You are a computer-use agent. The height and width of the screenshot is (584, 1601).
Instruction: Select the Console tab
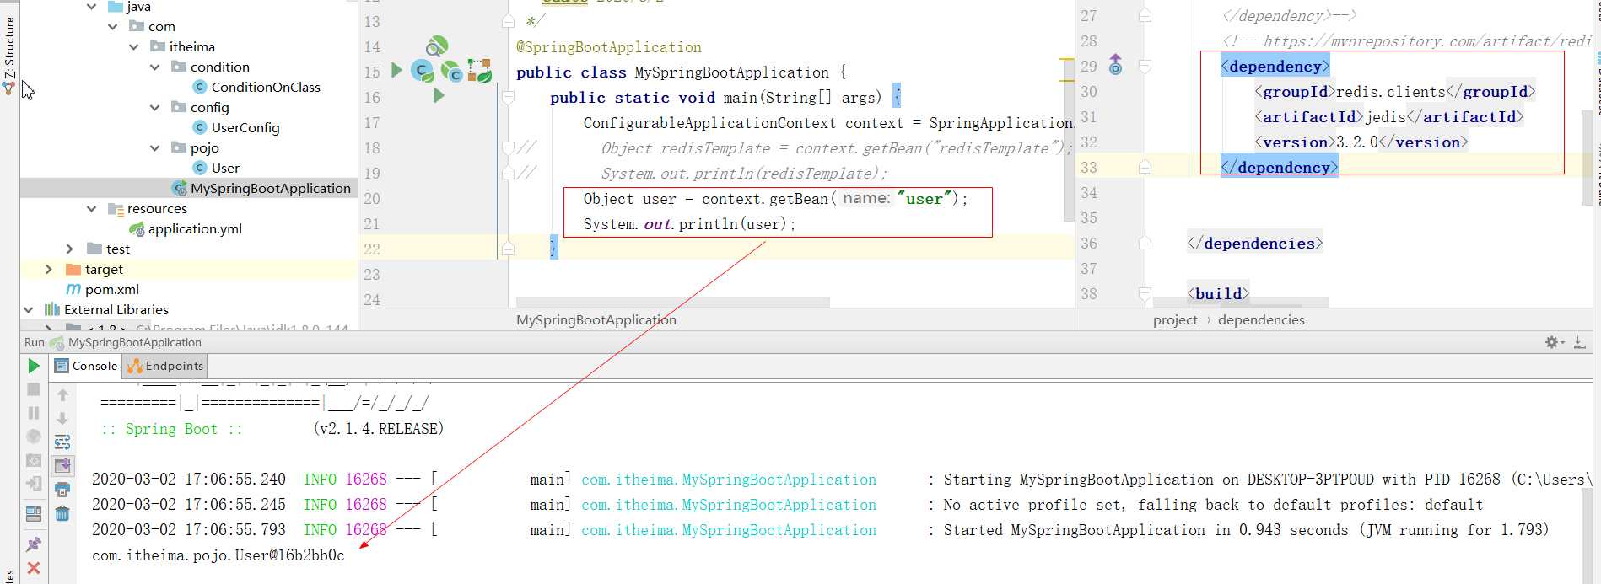86,366
